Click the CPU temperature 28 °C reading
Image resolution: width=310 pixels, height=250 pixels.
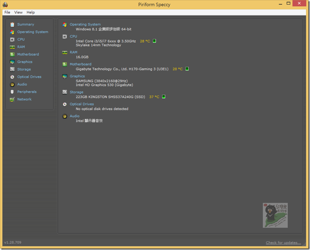[145, 41]
